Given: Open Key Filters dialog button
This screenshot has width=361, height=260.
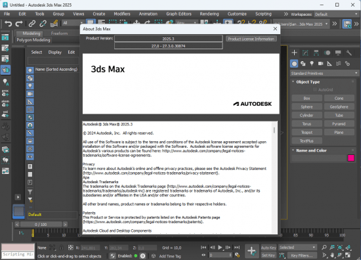Looking at the screenshot, I should (302, 255).
